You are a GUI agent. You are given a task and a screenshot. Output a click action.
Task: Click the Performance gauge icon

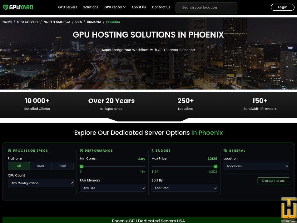point(82,151)
